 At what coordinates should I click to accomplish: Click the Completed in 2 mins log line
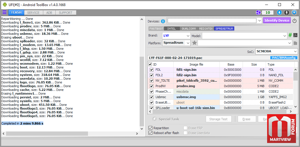pos(22,123)
